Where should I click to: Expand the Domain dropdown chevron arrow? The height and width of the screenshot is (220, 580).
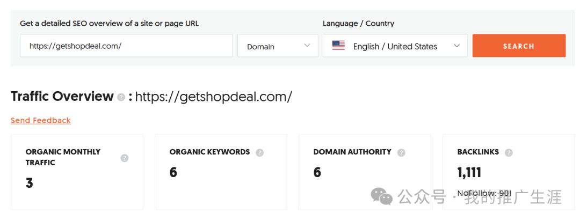307,46
